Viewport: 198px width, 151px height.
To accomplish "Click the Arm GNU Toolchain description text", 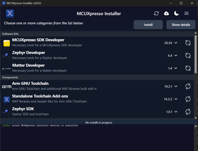I will [x=54, y=89].
